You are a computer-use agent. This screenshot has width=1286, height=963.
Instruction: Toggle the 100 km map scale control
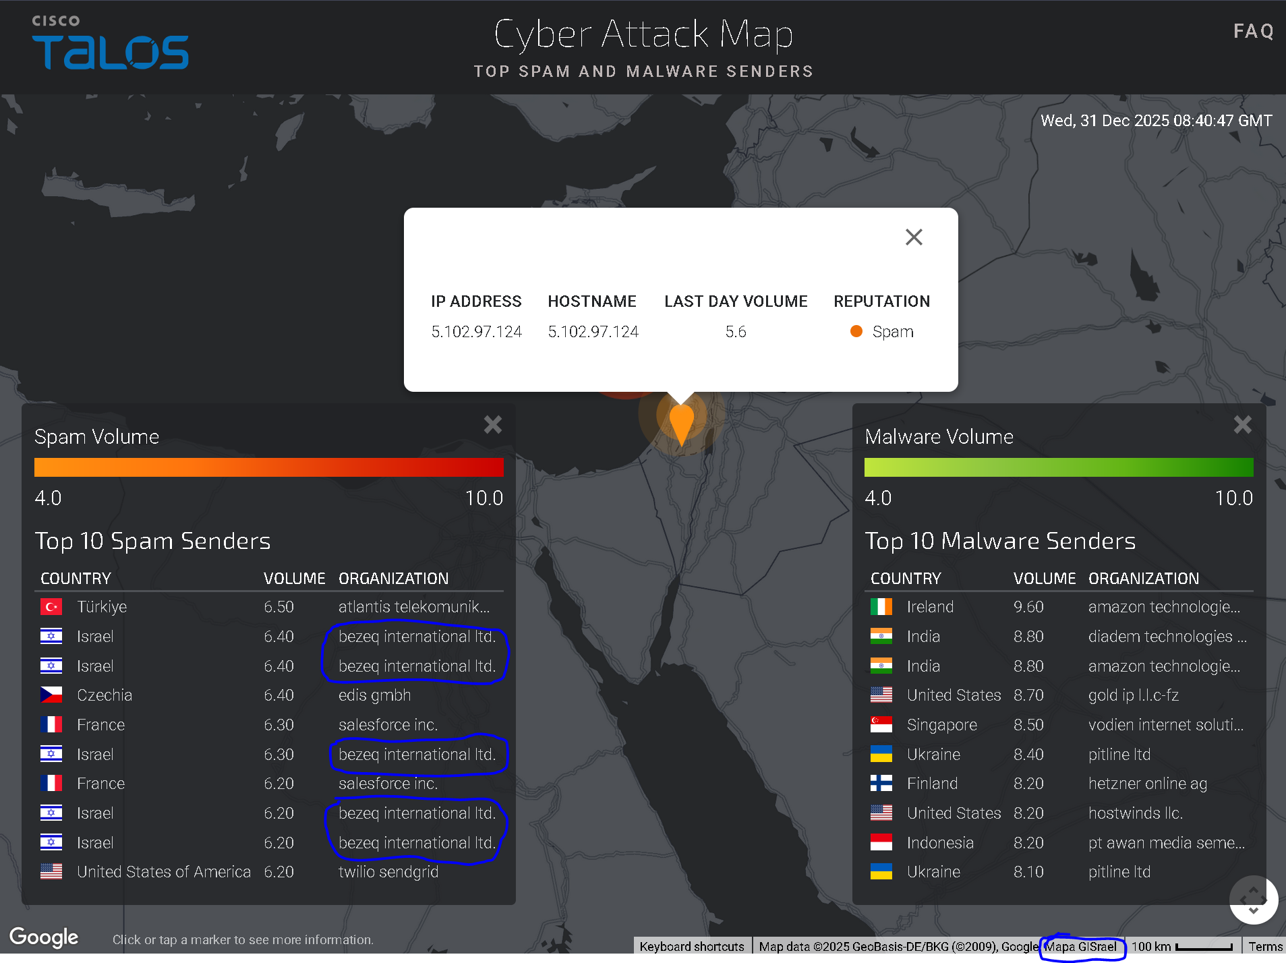click(x=1181, y=946)
